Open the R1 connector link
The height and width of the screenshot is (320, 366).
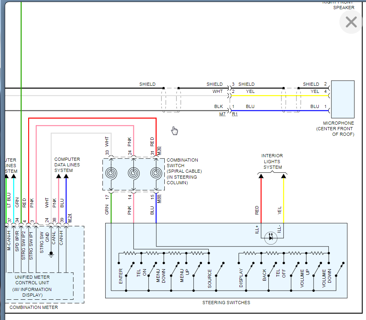(x=235, y=114)
